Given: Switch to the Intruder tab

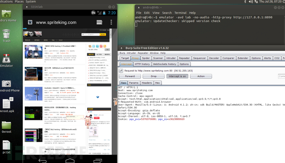Looking at the screenshot, I should pyautogui.click(x=171, y=58).
